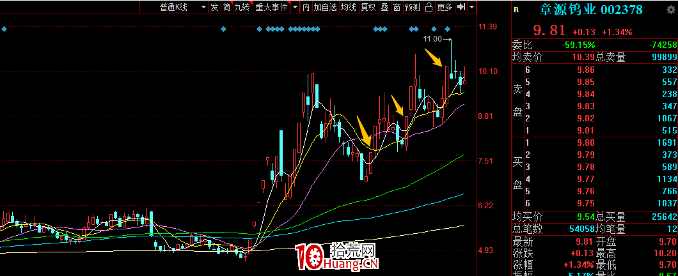Expand the arrow next to 重大事件
This screenshot has width=678, height=276.
[295, 7]
